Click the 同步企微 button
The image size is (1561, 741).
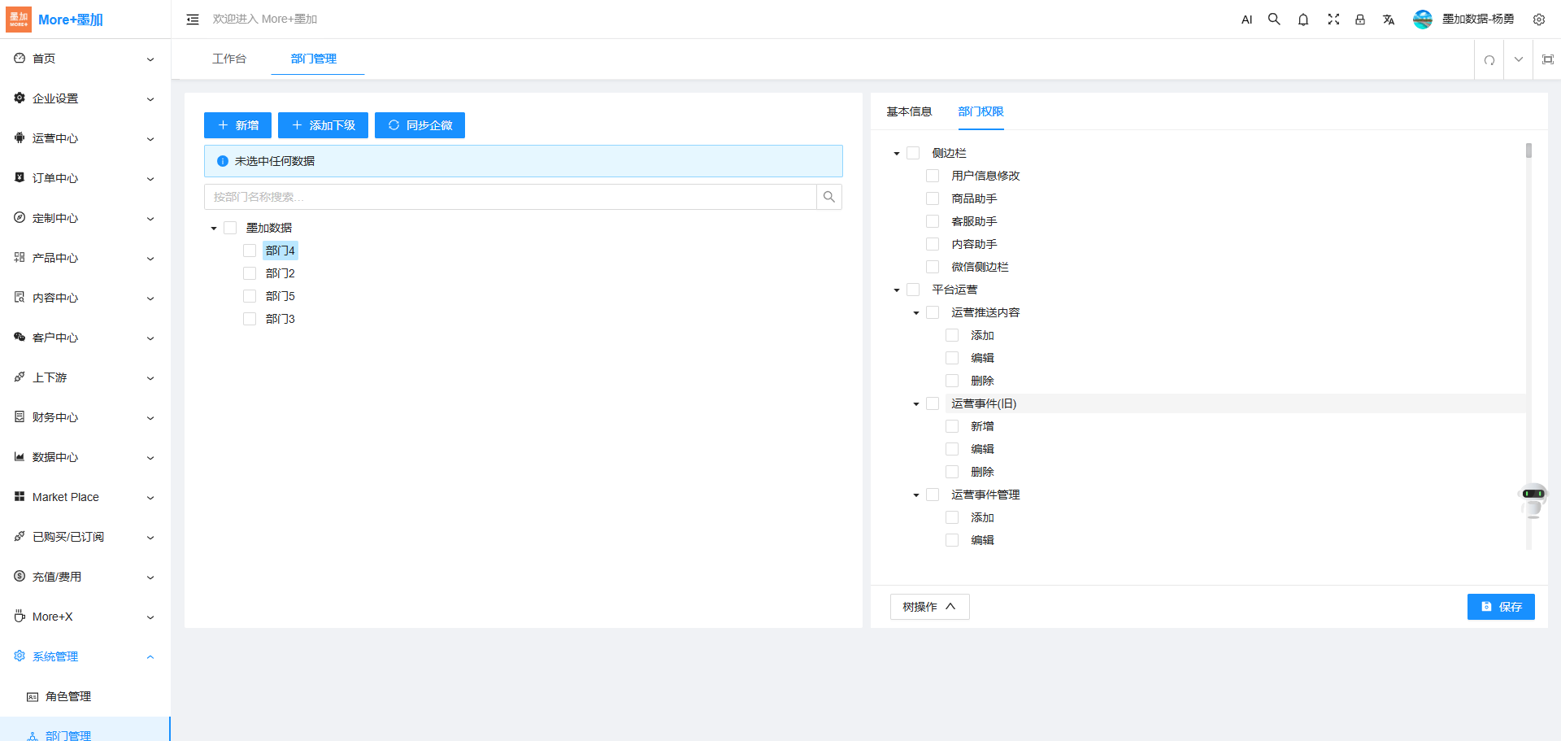pos(420,125)
